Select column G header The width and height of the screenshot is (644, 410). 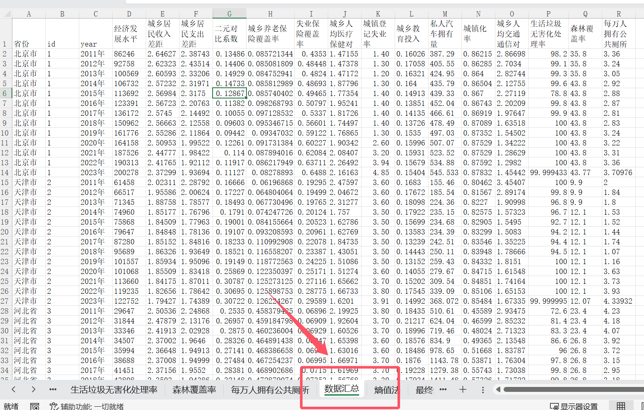coord(230,14)
